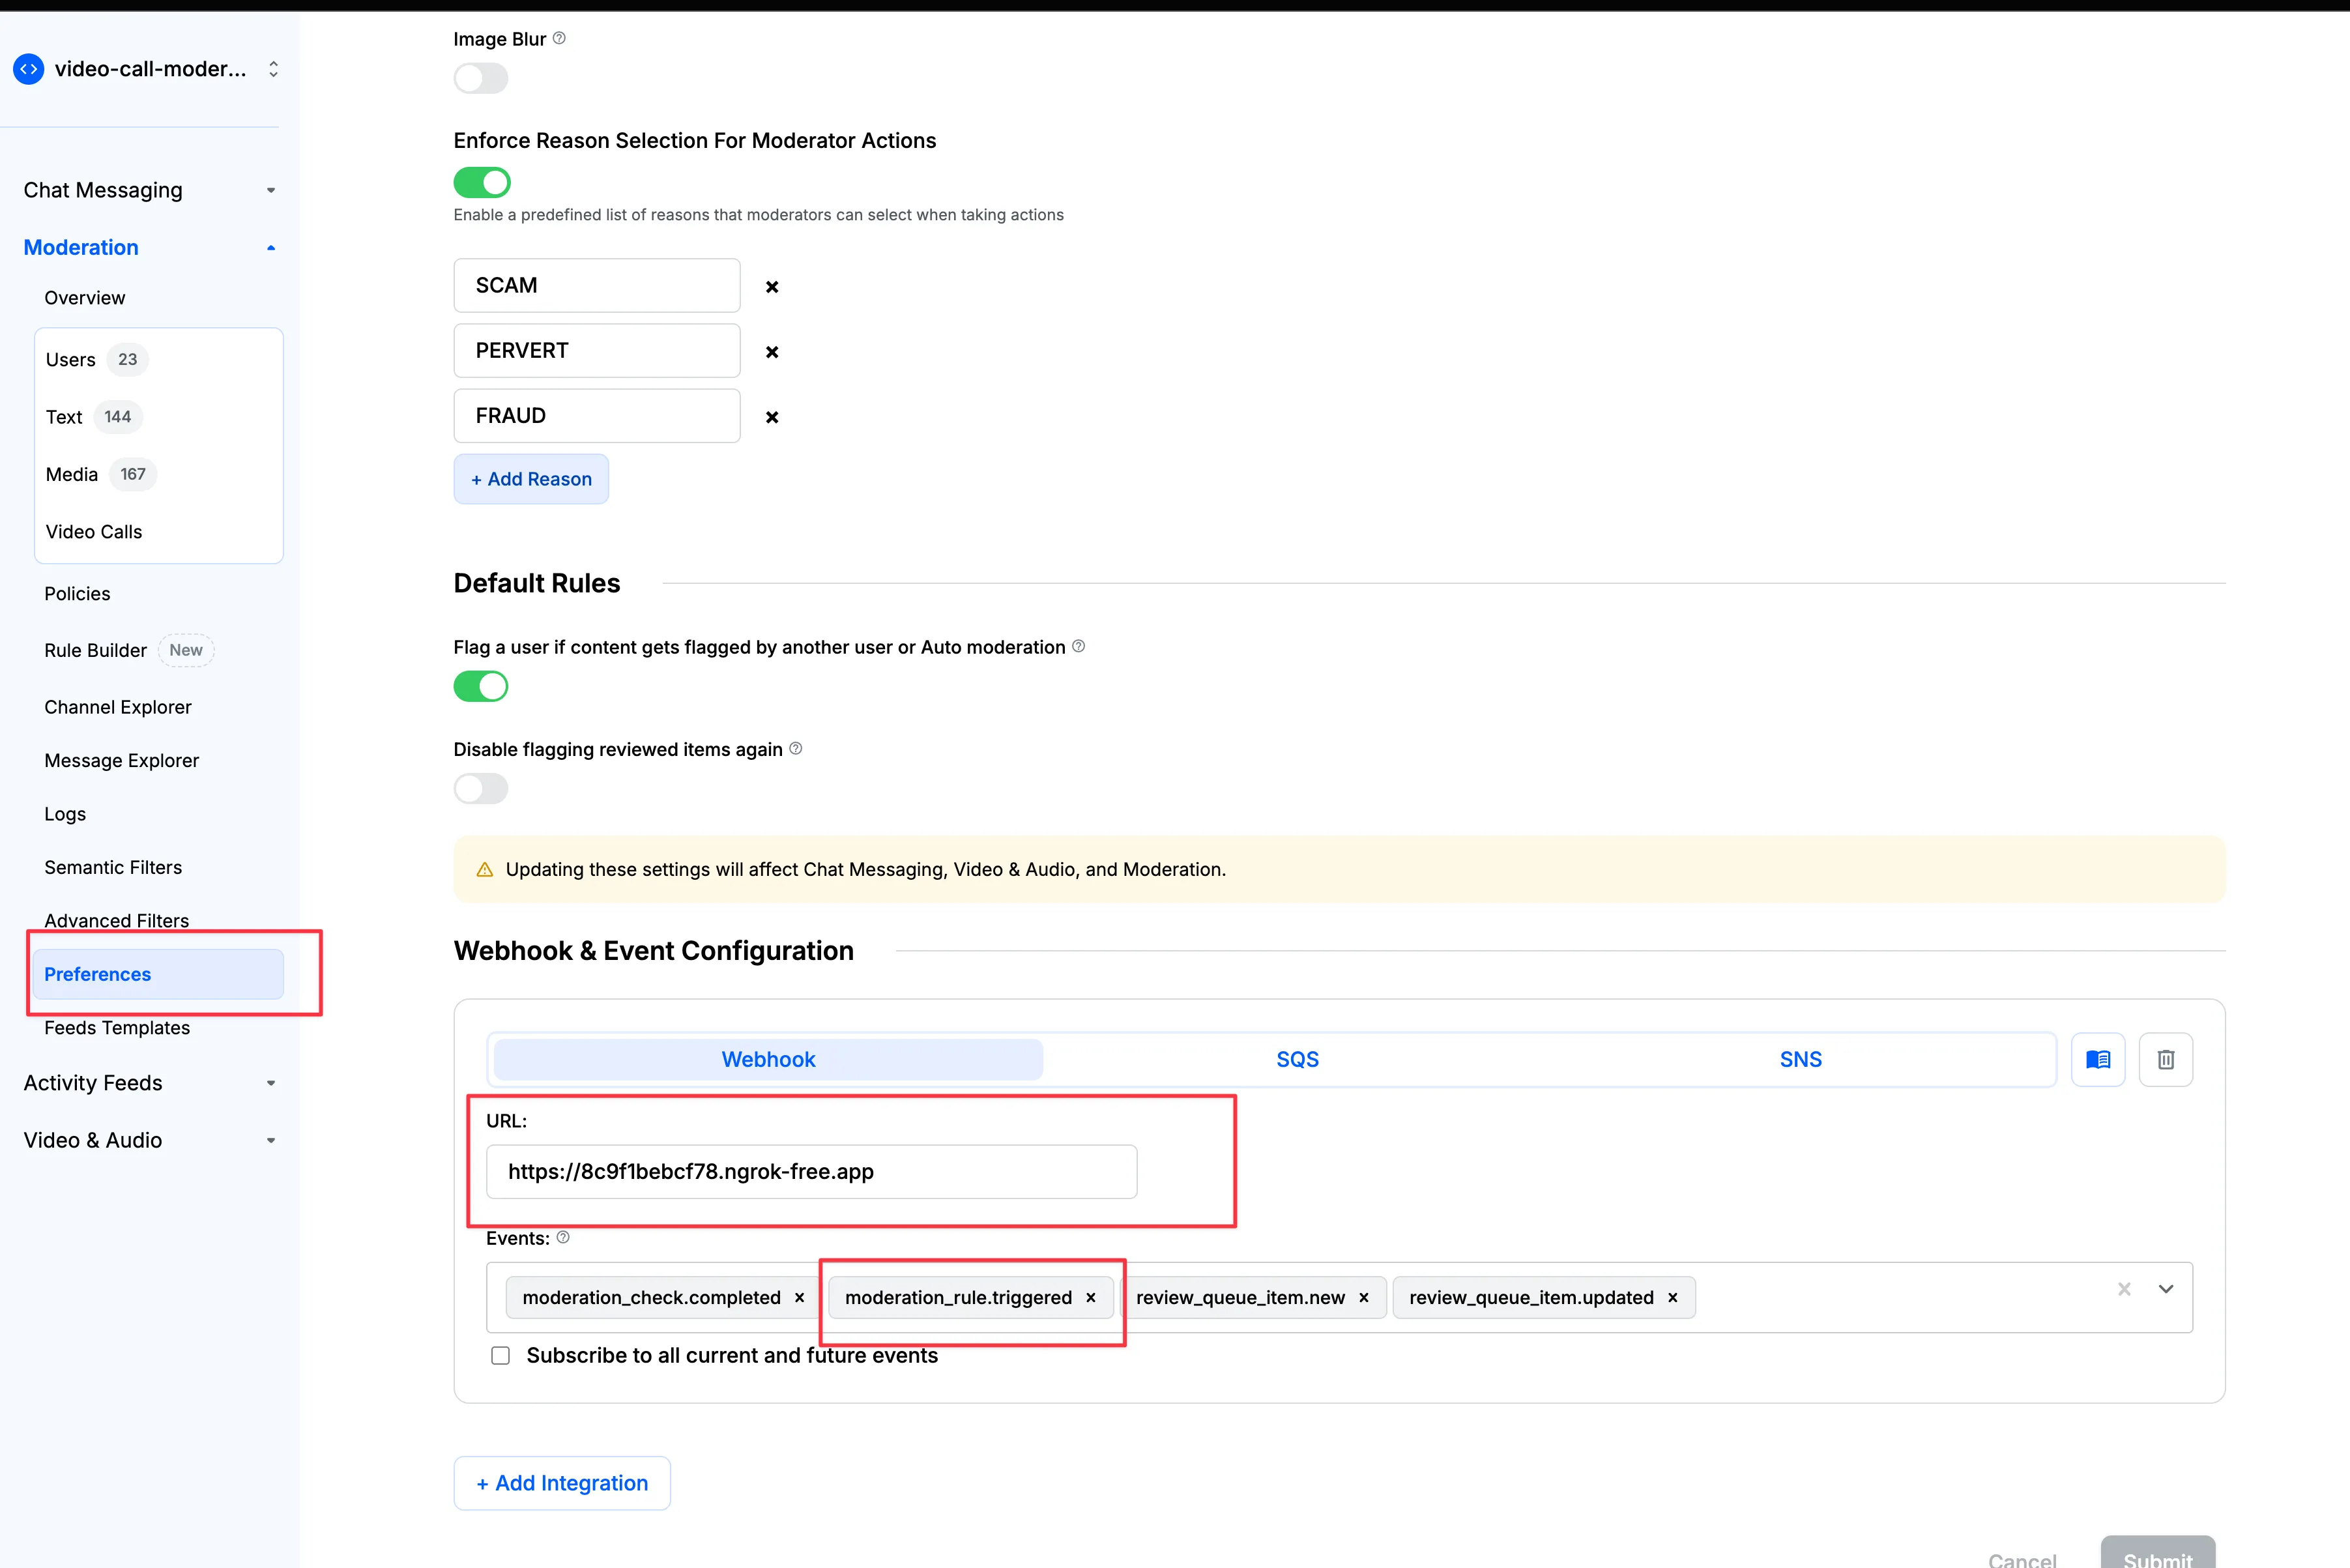Remove the FRAUD reason with its X icon
2350x1568 pixels.
click(x=771, y=417)
